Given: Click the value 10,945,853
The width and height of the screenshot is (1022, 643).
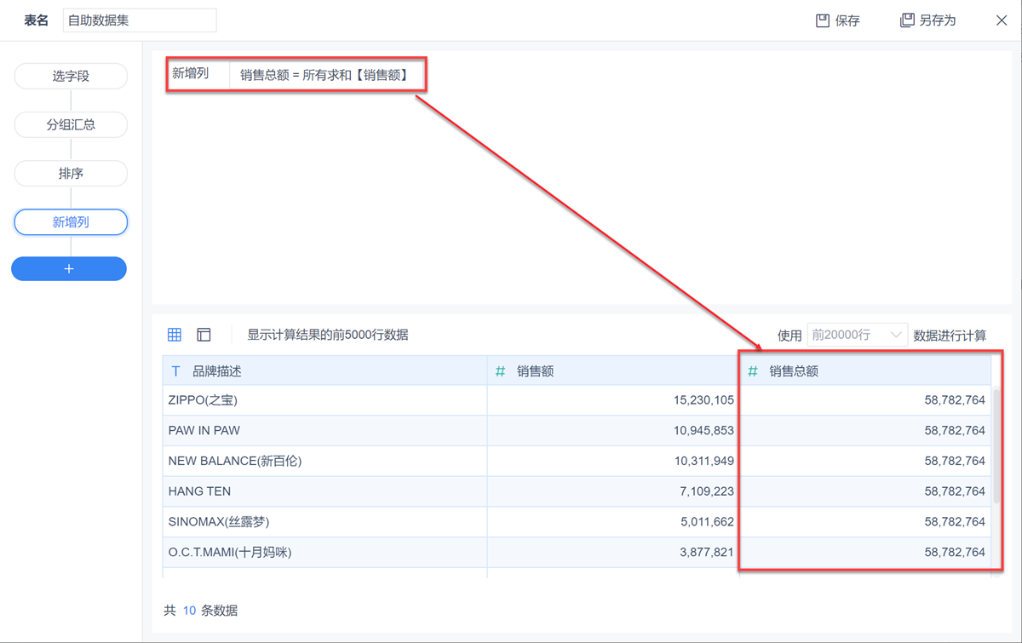Looking at the screenshot, I should coord(703,431).
